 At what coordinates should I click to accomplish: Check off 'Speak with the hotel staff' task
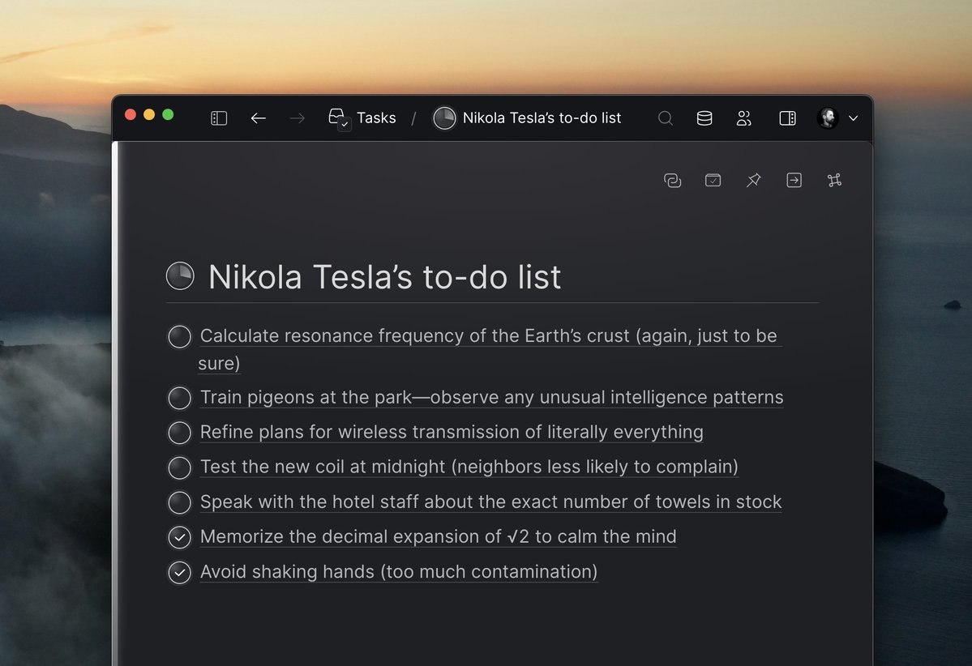coord(180,502)
